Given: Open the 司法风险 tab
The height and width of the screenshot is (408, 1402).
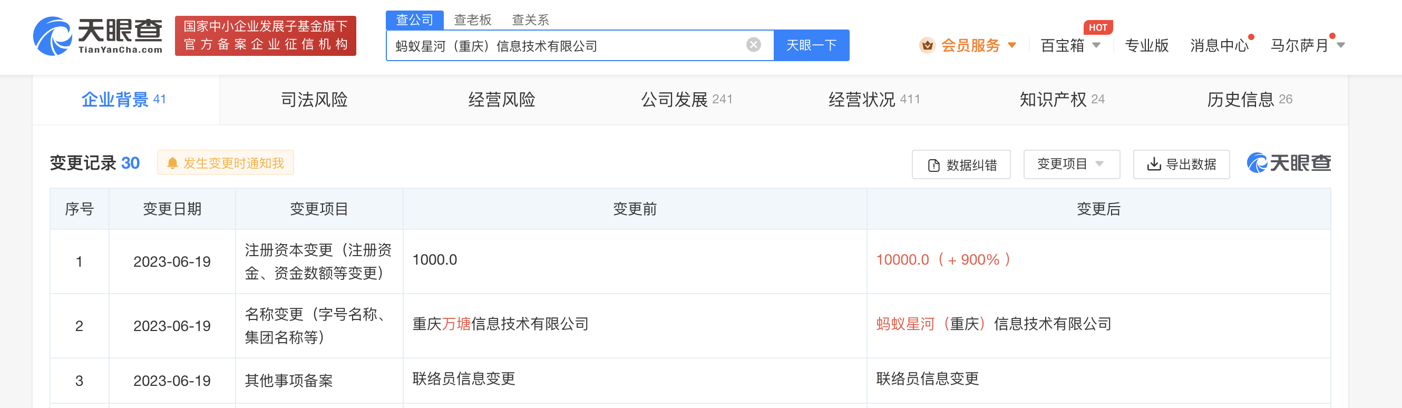Looking at the screenshot, I should [314, 100].
